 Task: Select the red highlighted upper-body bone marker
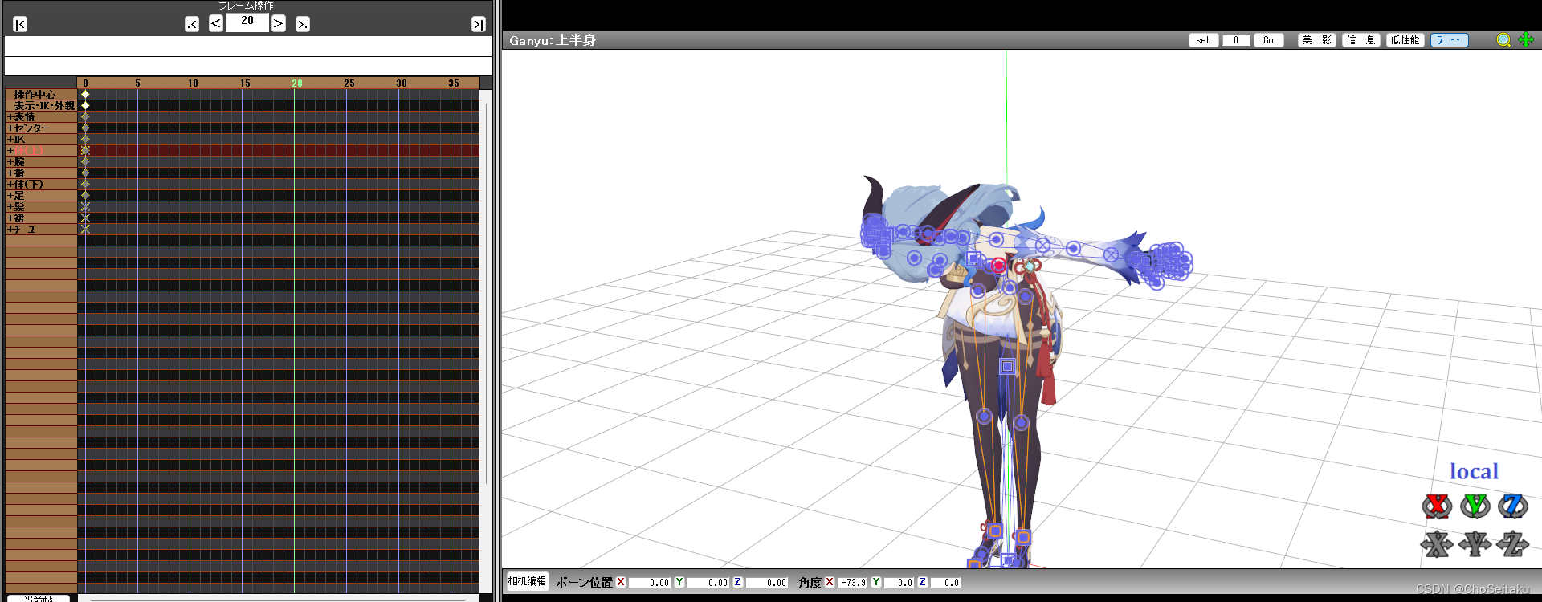[998, 265]
